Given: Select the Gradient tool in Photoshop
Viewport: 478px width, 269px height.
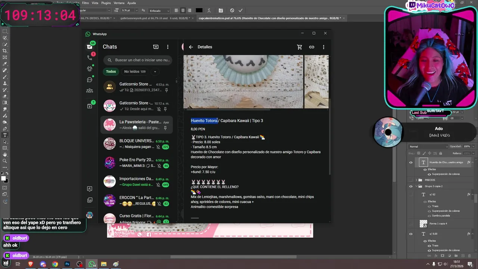Looking at the screenshot, I should tap(5, 102).
